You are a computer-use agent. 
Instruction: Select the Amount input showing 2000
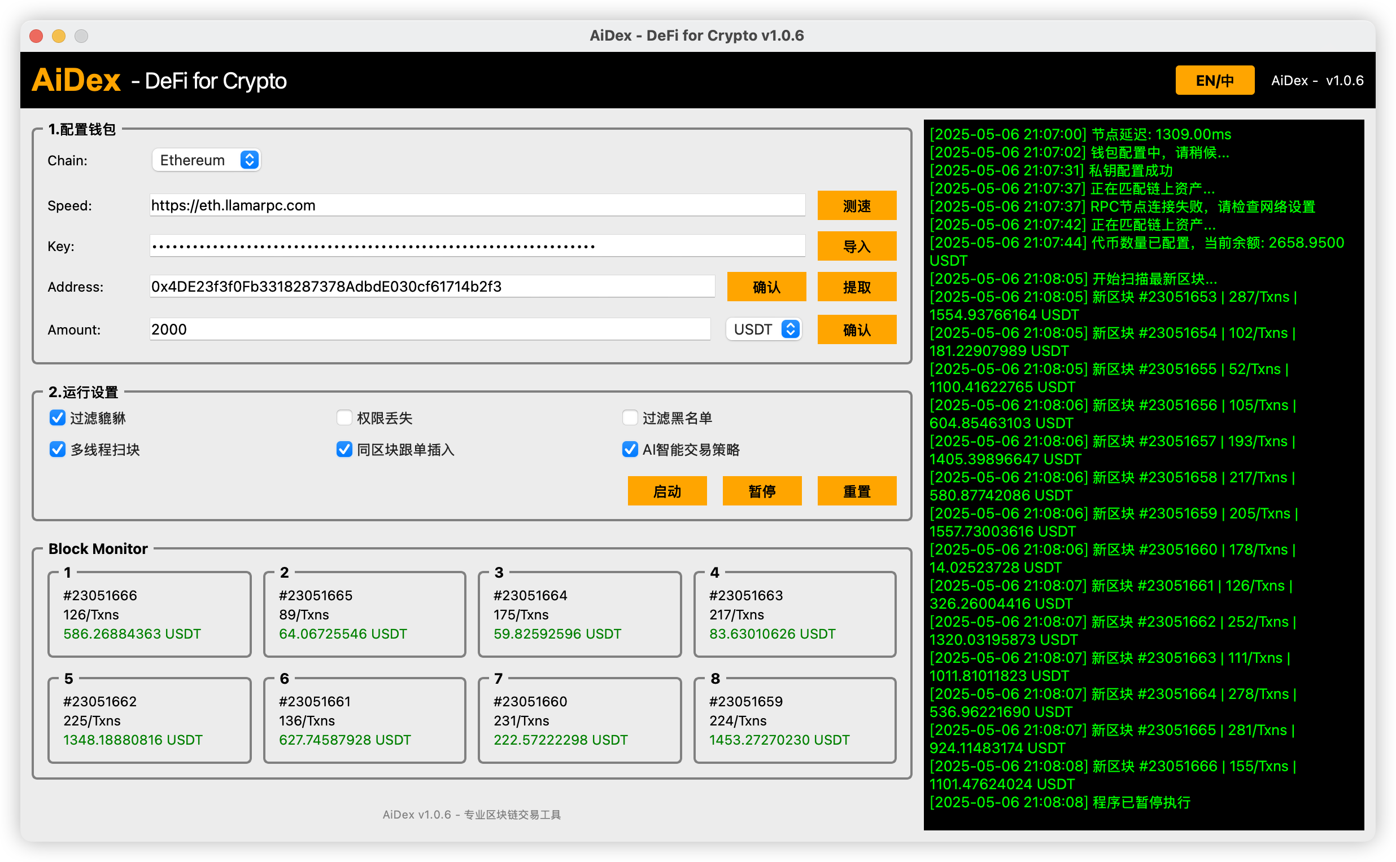[429, 329]
